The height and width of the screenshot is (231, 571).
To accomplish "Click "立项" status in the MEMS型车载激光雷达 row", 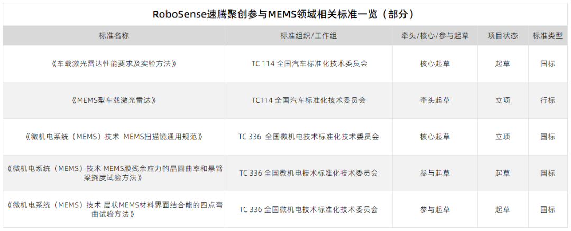I will [x=502, y=100].
